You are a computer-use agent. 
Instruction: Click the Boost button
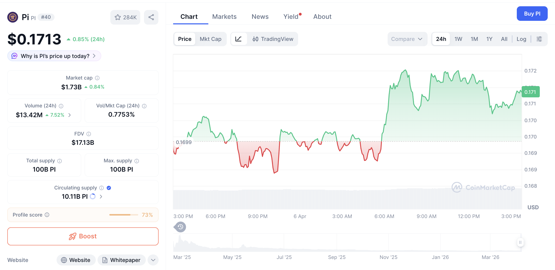(83, 236)
